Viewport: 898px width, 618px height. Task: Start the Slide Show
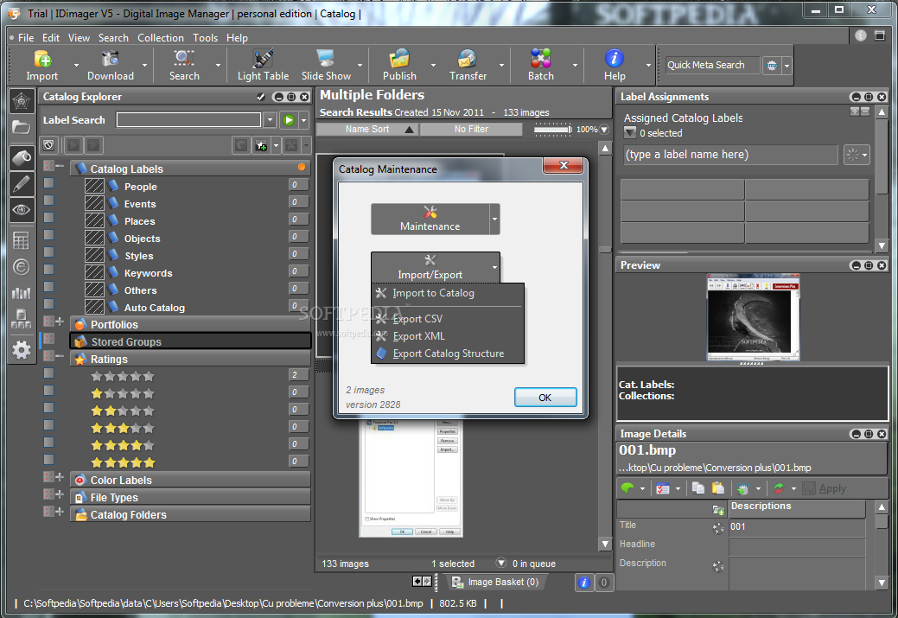(x=326, y=66)
